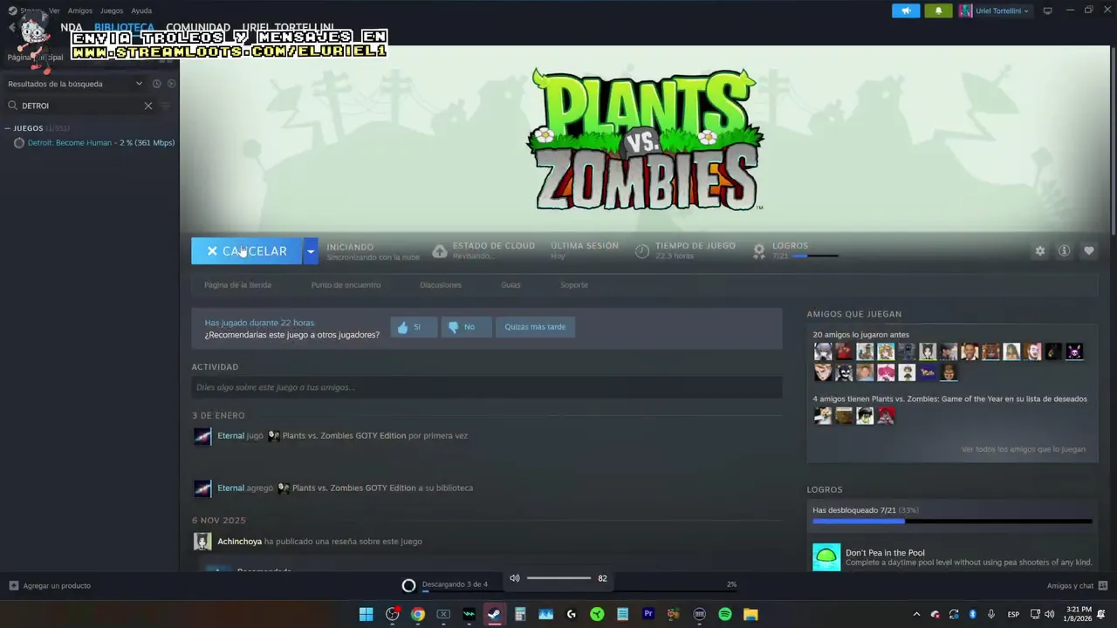Open Punto de encuentro tab

[x=346, y=285]
